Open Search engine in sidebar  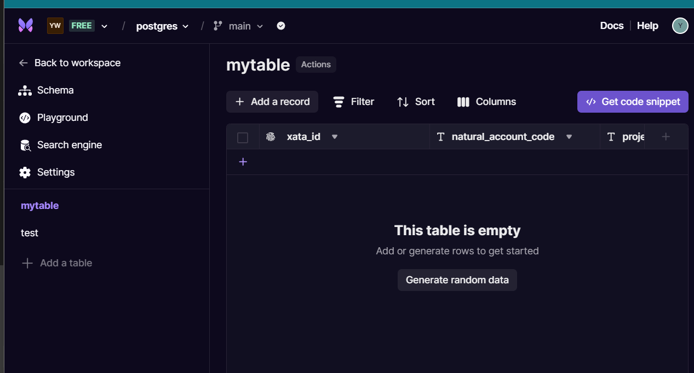click(69, 145)
